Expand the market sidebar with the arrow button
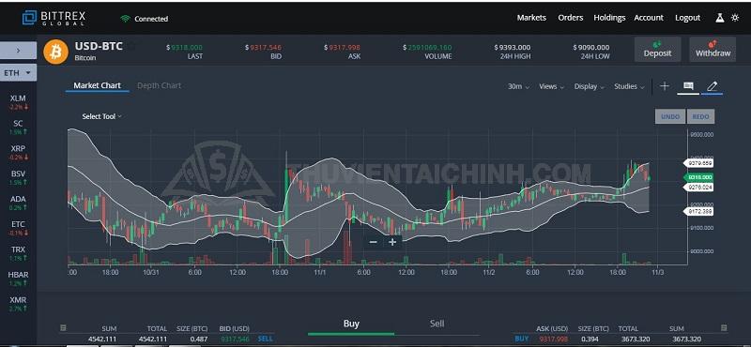 tap(18, 51)
